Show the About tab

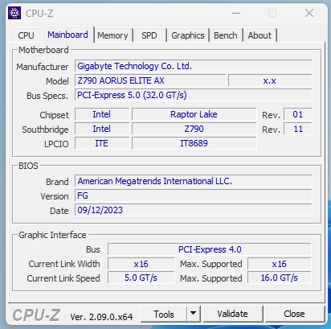click(259, 35)
